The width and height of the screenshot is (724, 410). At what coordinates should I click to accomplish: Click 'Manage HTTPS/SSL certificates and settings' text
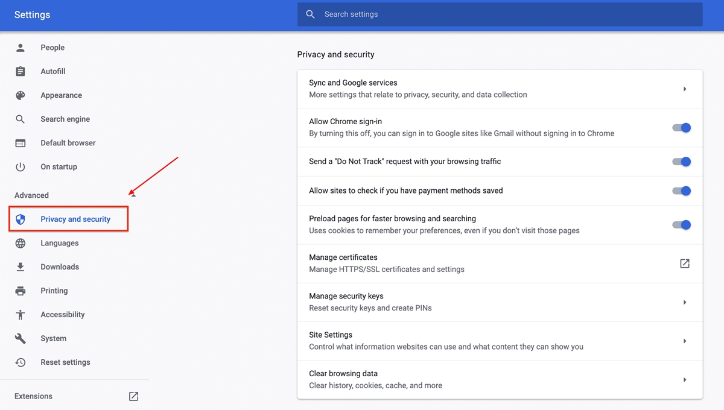pos(387,270)
